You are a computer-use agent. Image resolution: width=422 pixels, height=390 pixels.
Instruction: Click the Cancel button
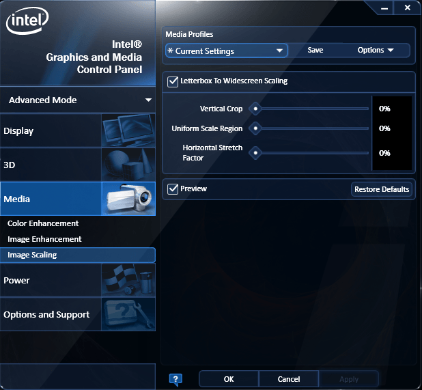tap(289, 379)
